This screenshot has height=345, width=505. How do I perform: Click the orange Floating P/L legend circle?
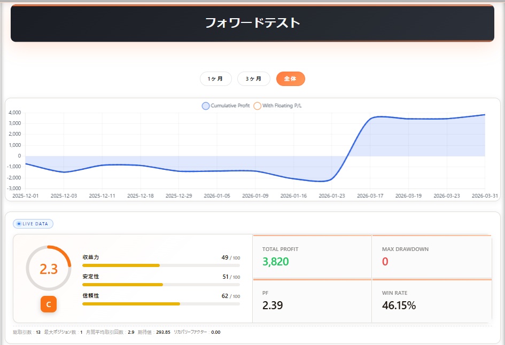258,106
